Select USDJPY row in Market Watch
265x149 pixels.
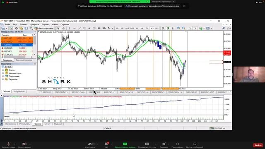(x=17, y=51)
